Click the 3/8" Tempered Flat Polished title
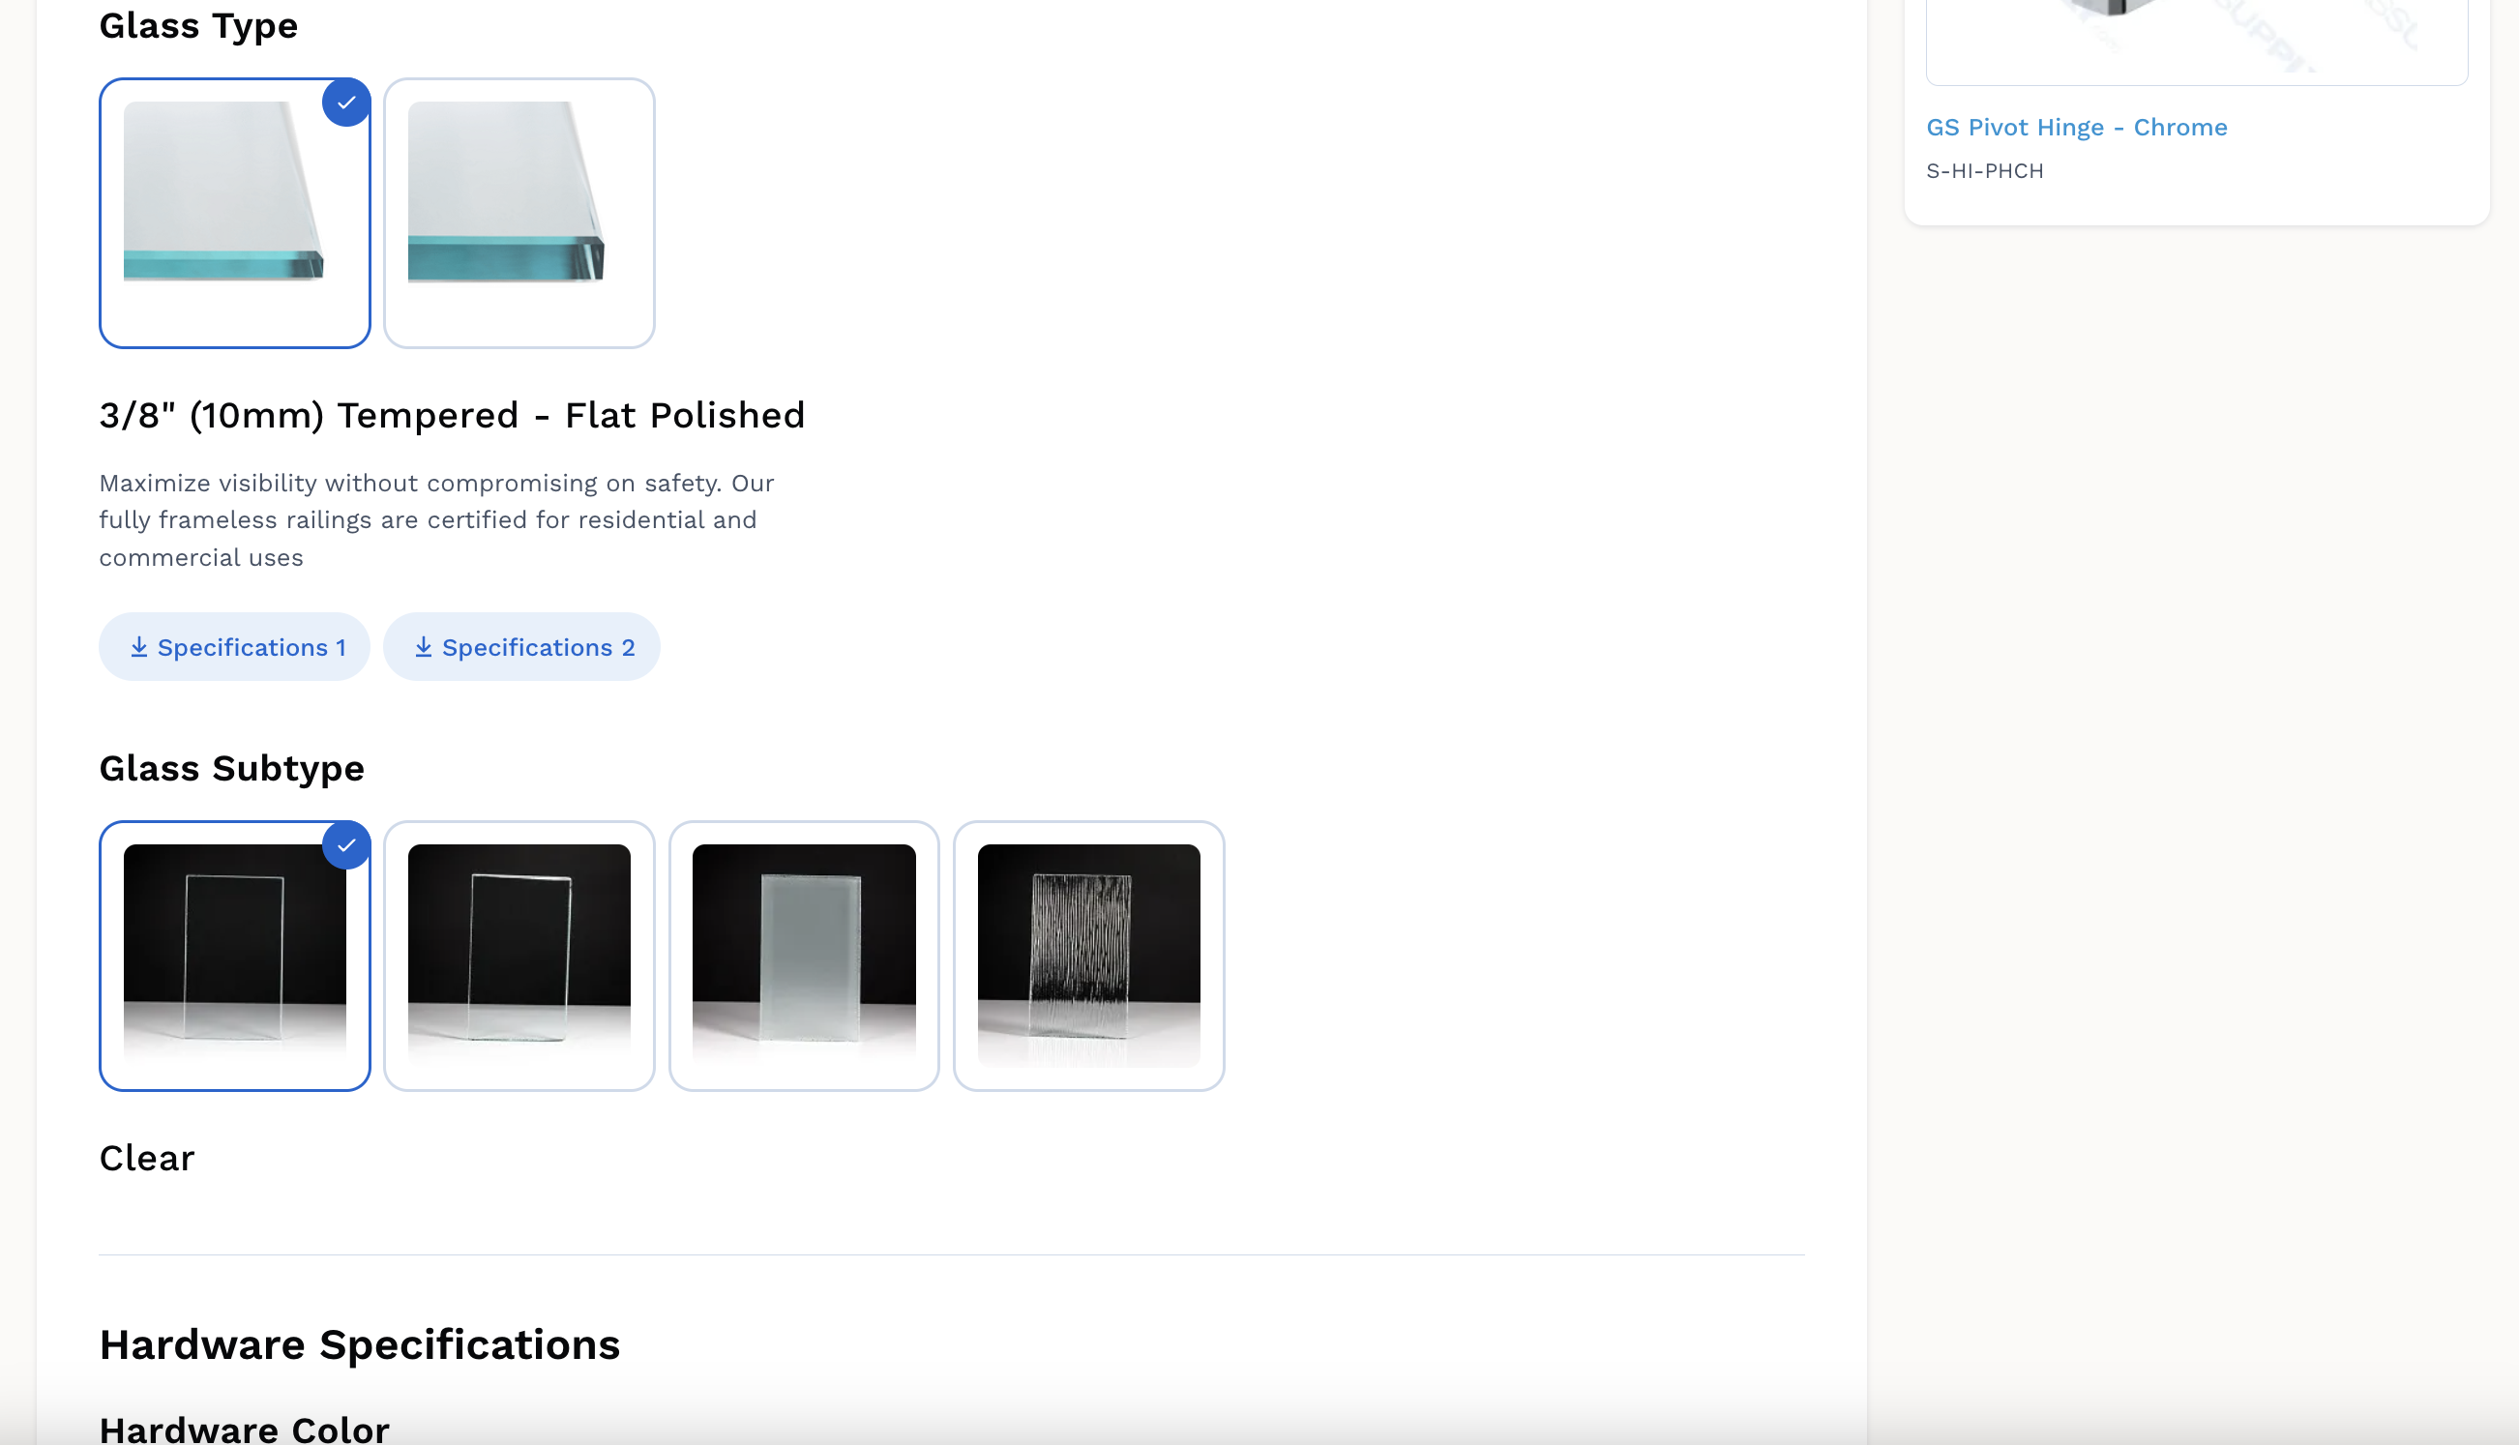Viewport: 2519px width, 1445px height. coord(453,415)
